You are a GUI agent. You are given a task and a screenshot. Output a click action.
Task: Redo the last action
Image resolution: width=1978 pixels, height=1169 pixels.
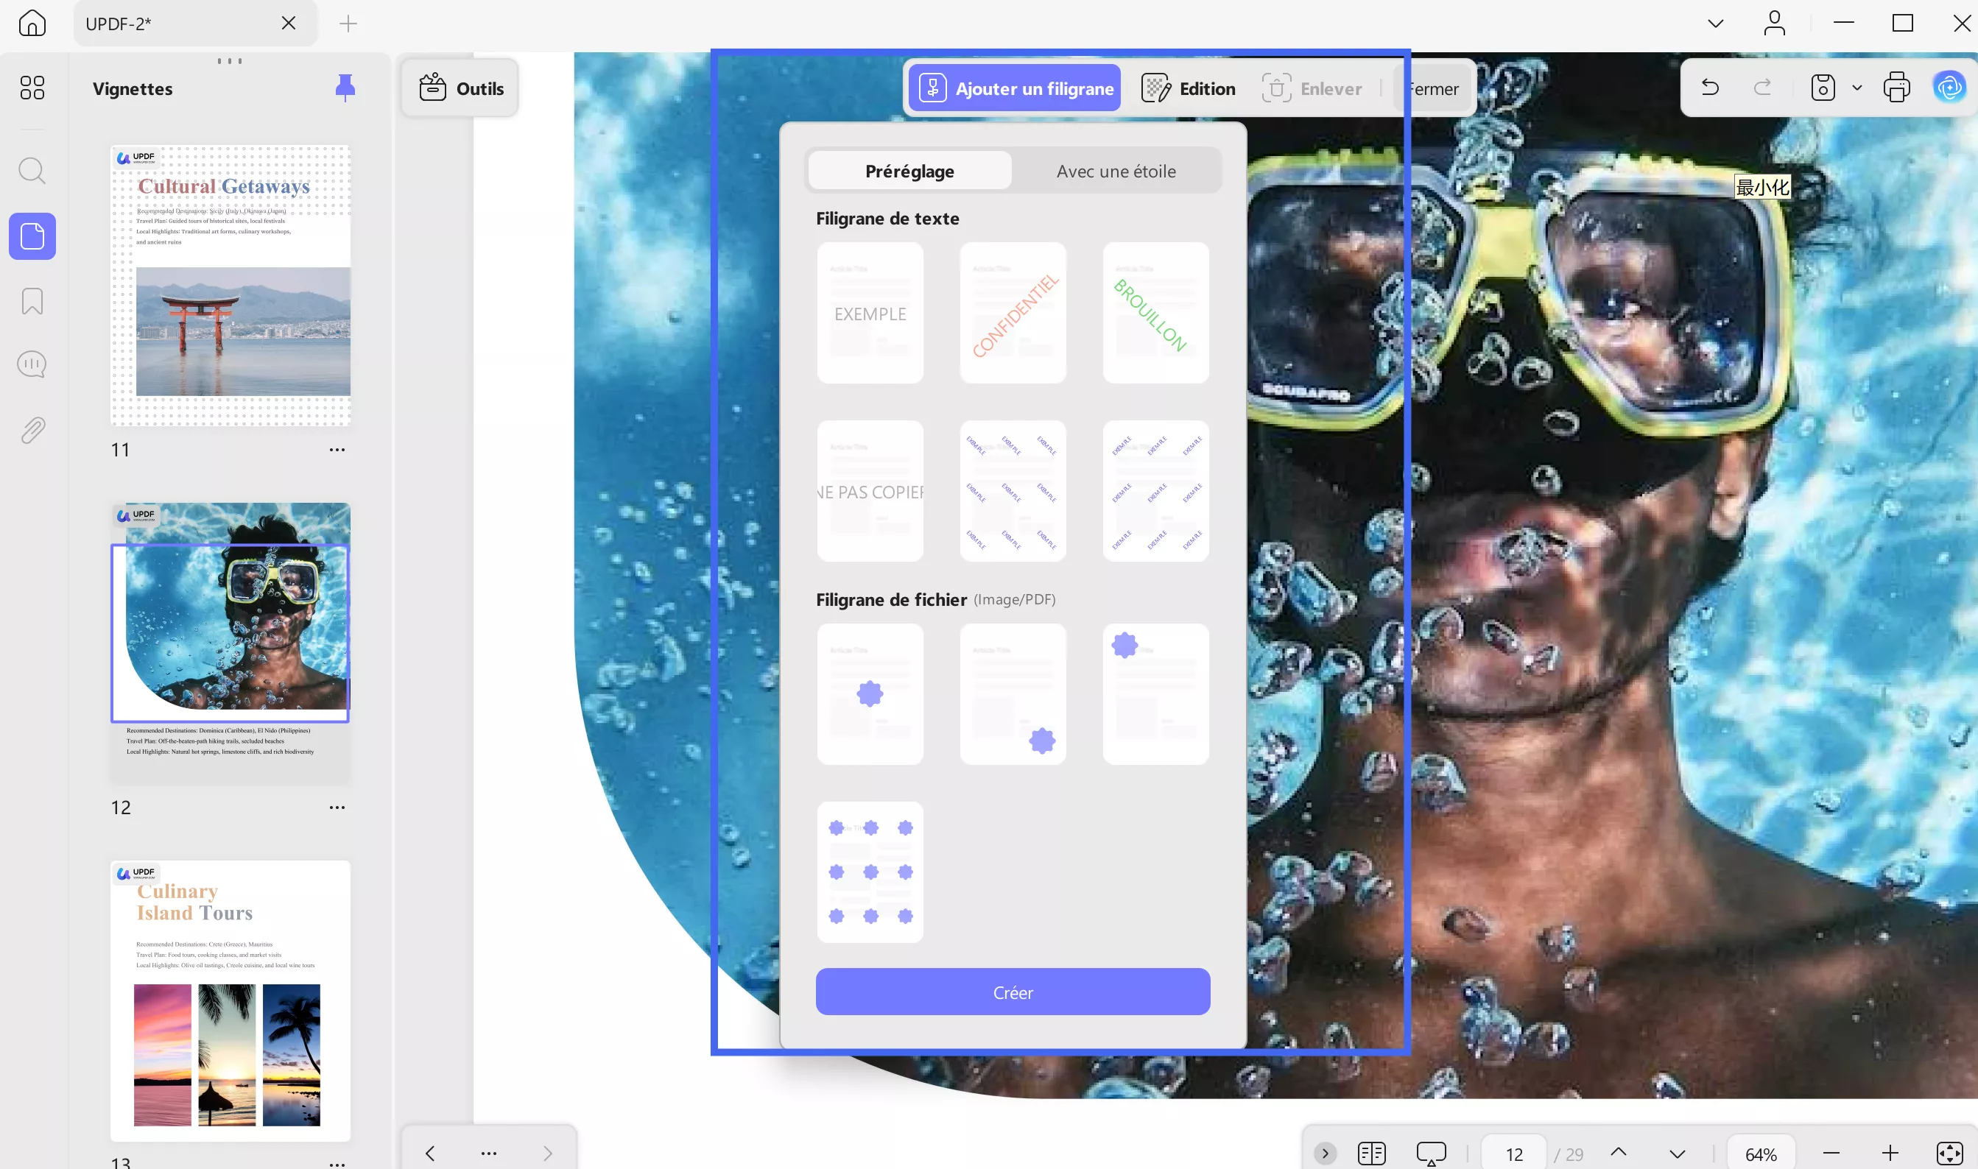click(1763, 87)
